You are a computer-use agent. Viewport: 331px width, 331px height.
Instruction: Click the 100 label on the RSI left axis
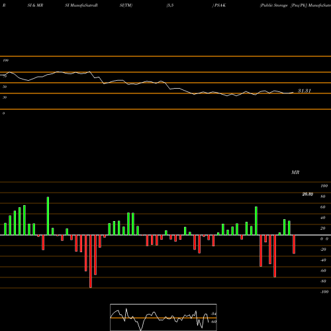click(5, 60)
